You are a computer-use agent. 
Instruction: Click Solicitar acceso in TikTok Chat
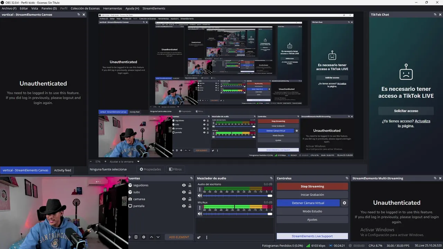pos(406,111)
